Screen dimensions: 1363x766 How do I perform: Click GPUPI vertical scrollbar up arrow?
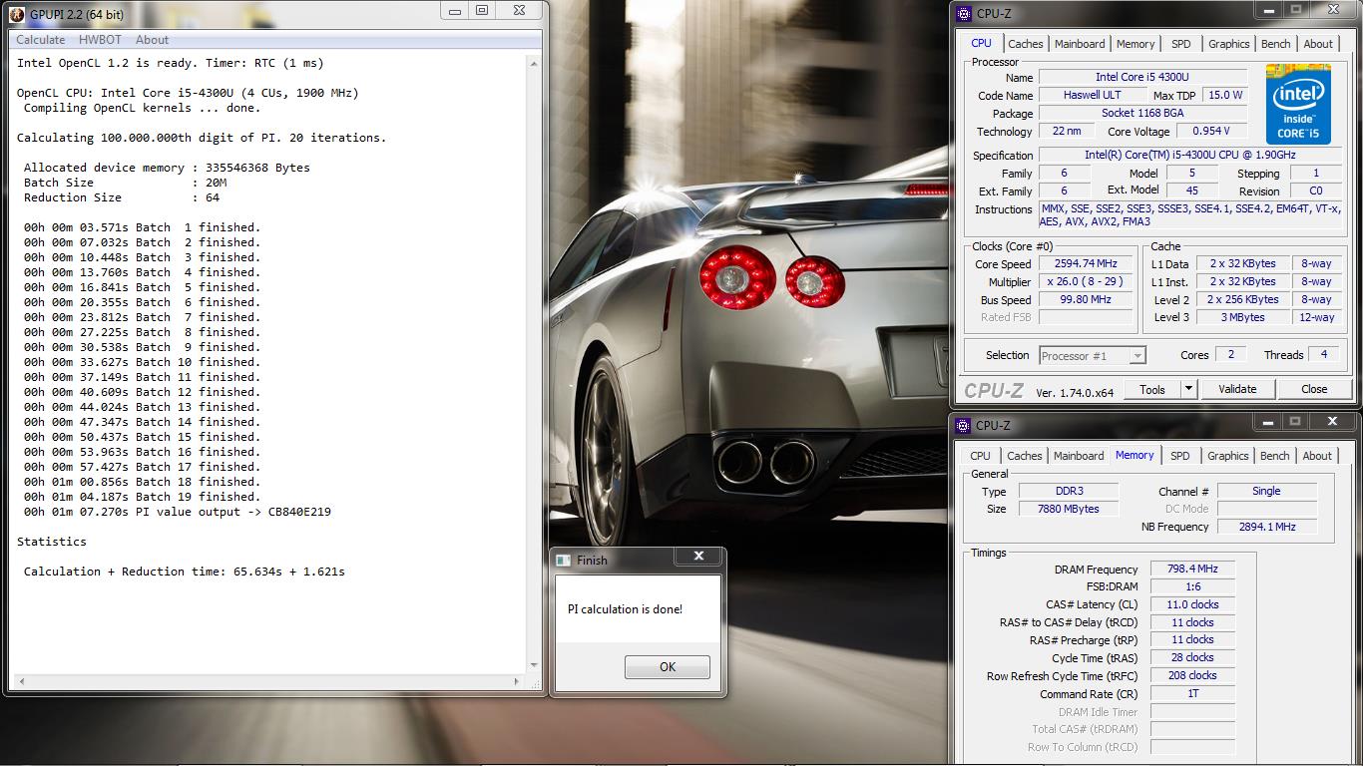tap(533, 64)
